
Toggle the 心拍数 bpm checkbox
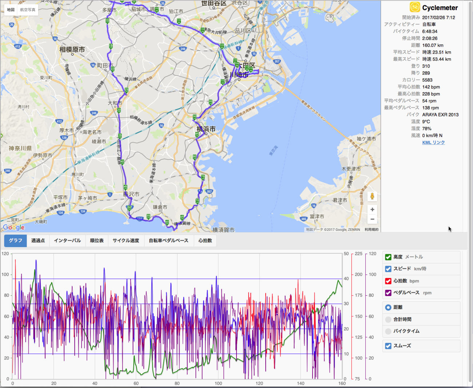pos(388,281)
